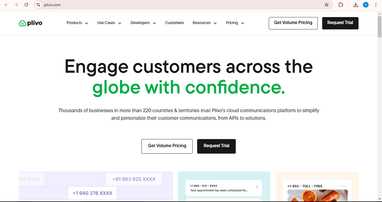Open the Downloads icon in toolbar
This screenshot has width=382, height=202.
pos(355,5)
